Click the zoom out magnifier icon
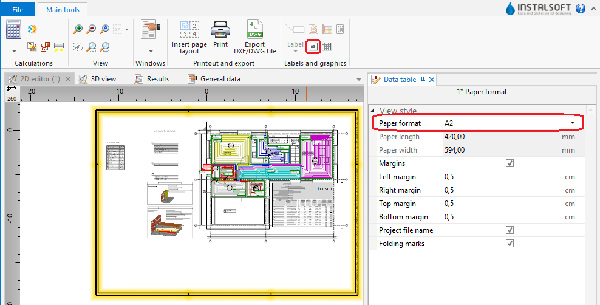600x305 pixels. (x=92, y=29)
